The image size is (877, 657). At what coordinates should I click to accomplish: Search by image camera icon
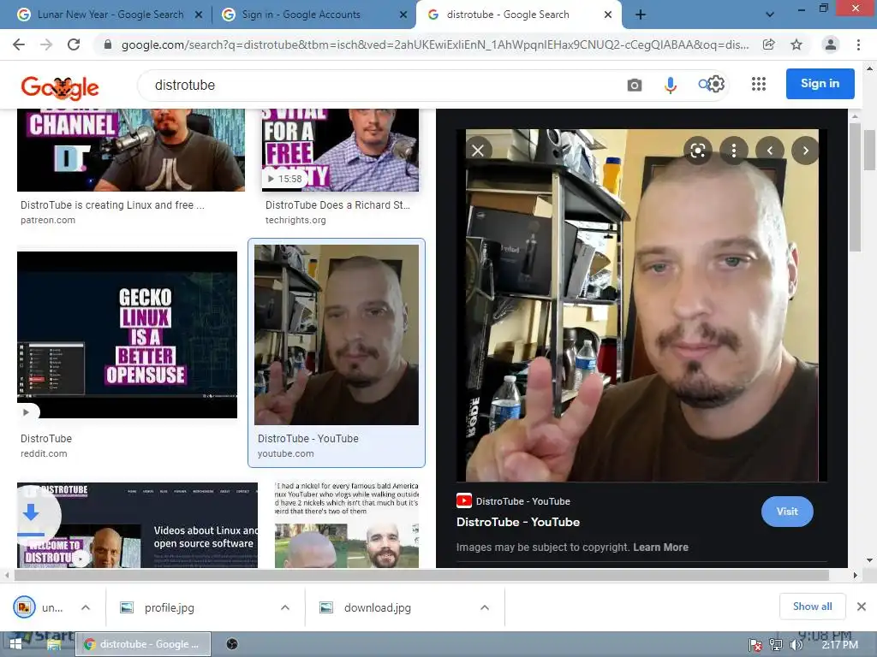[635, 85]
